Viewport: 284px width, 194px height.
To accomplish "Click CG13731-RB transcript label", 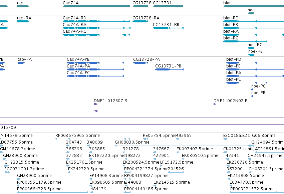I will [x=166, y=25].
